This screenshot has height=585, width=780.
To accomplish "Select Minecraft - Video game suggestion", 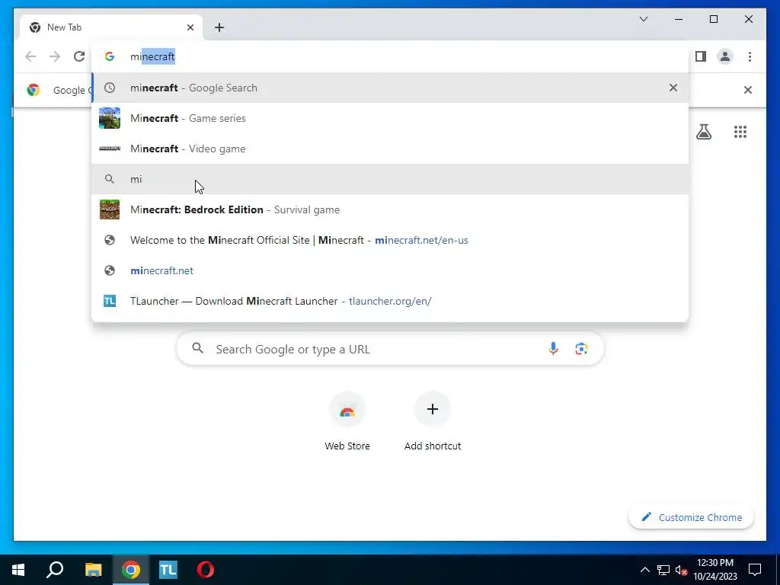I will [390, 149].
